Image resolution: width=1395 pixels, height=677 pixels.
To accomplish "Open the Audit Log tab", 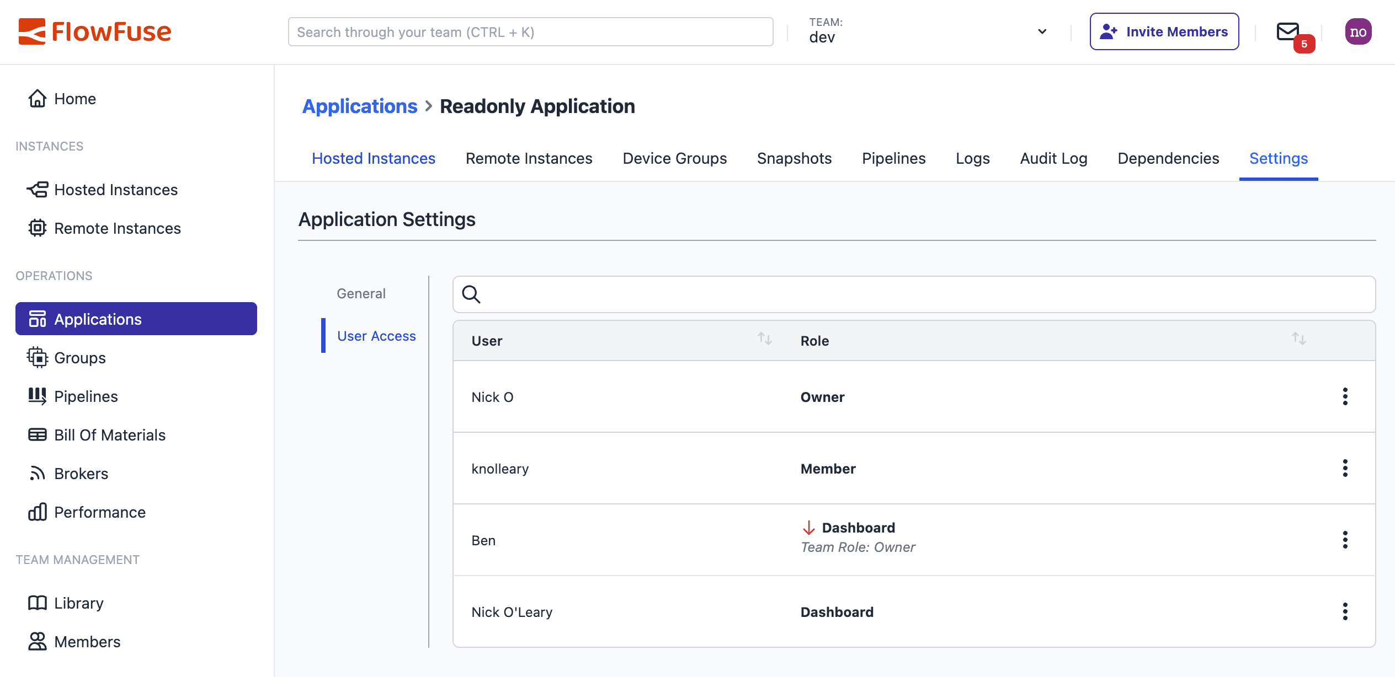I will (x=1053, y=158).
